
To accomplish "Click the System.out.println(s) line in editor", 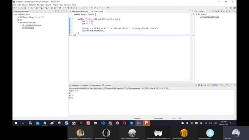I will pyautogui.click(x=94, y=31).
